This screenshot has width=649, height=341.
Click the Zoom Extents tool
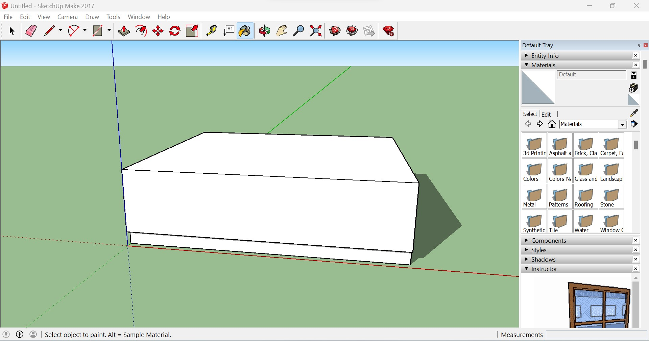(315, 31)
